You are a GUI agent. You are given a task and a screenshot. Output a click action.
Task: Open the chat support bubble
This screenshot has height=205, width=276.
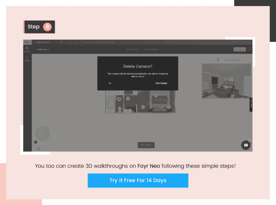(x=246, y=145)
